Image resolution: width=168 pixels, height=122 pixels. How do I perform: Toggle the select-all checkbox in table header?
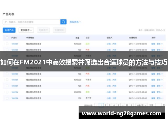click(x=7, y=38)
